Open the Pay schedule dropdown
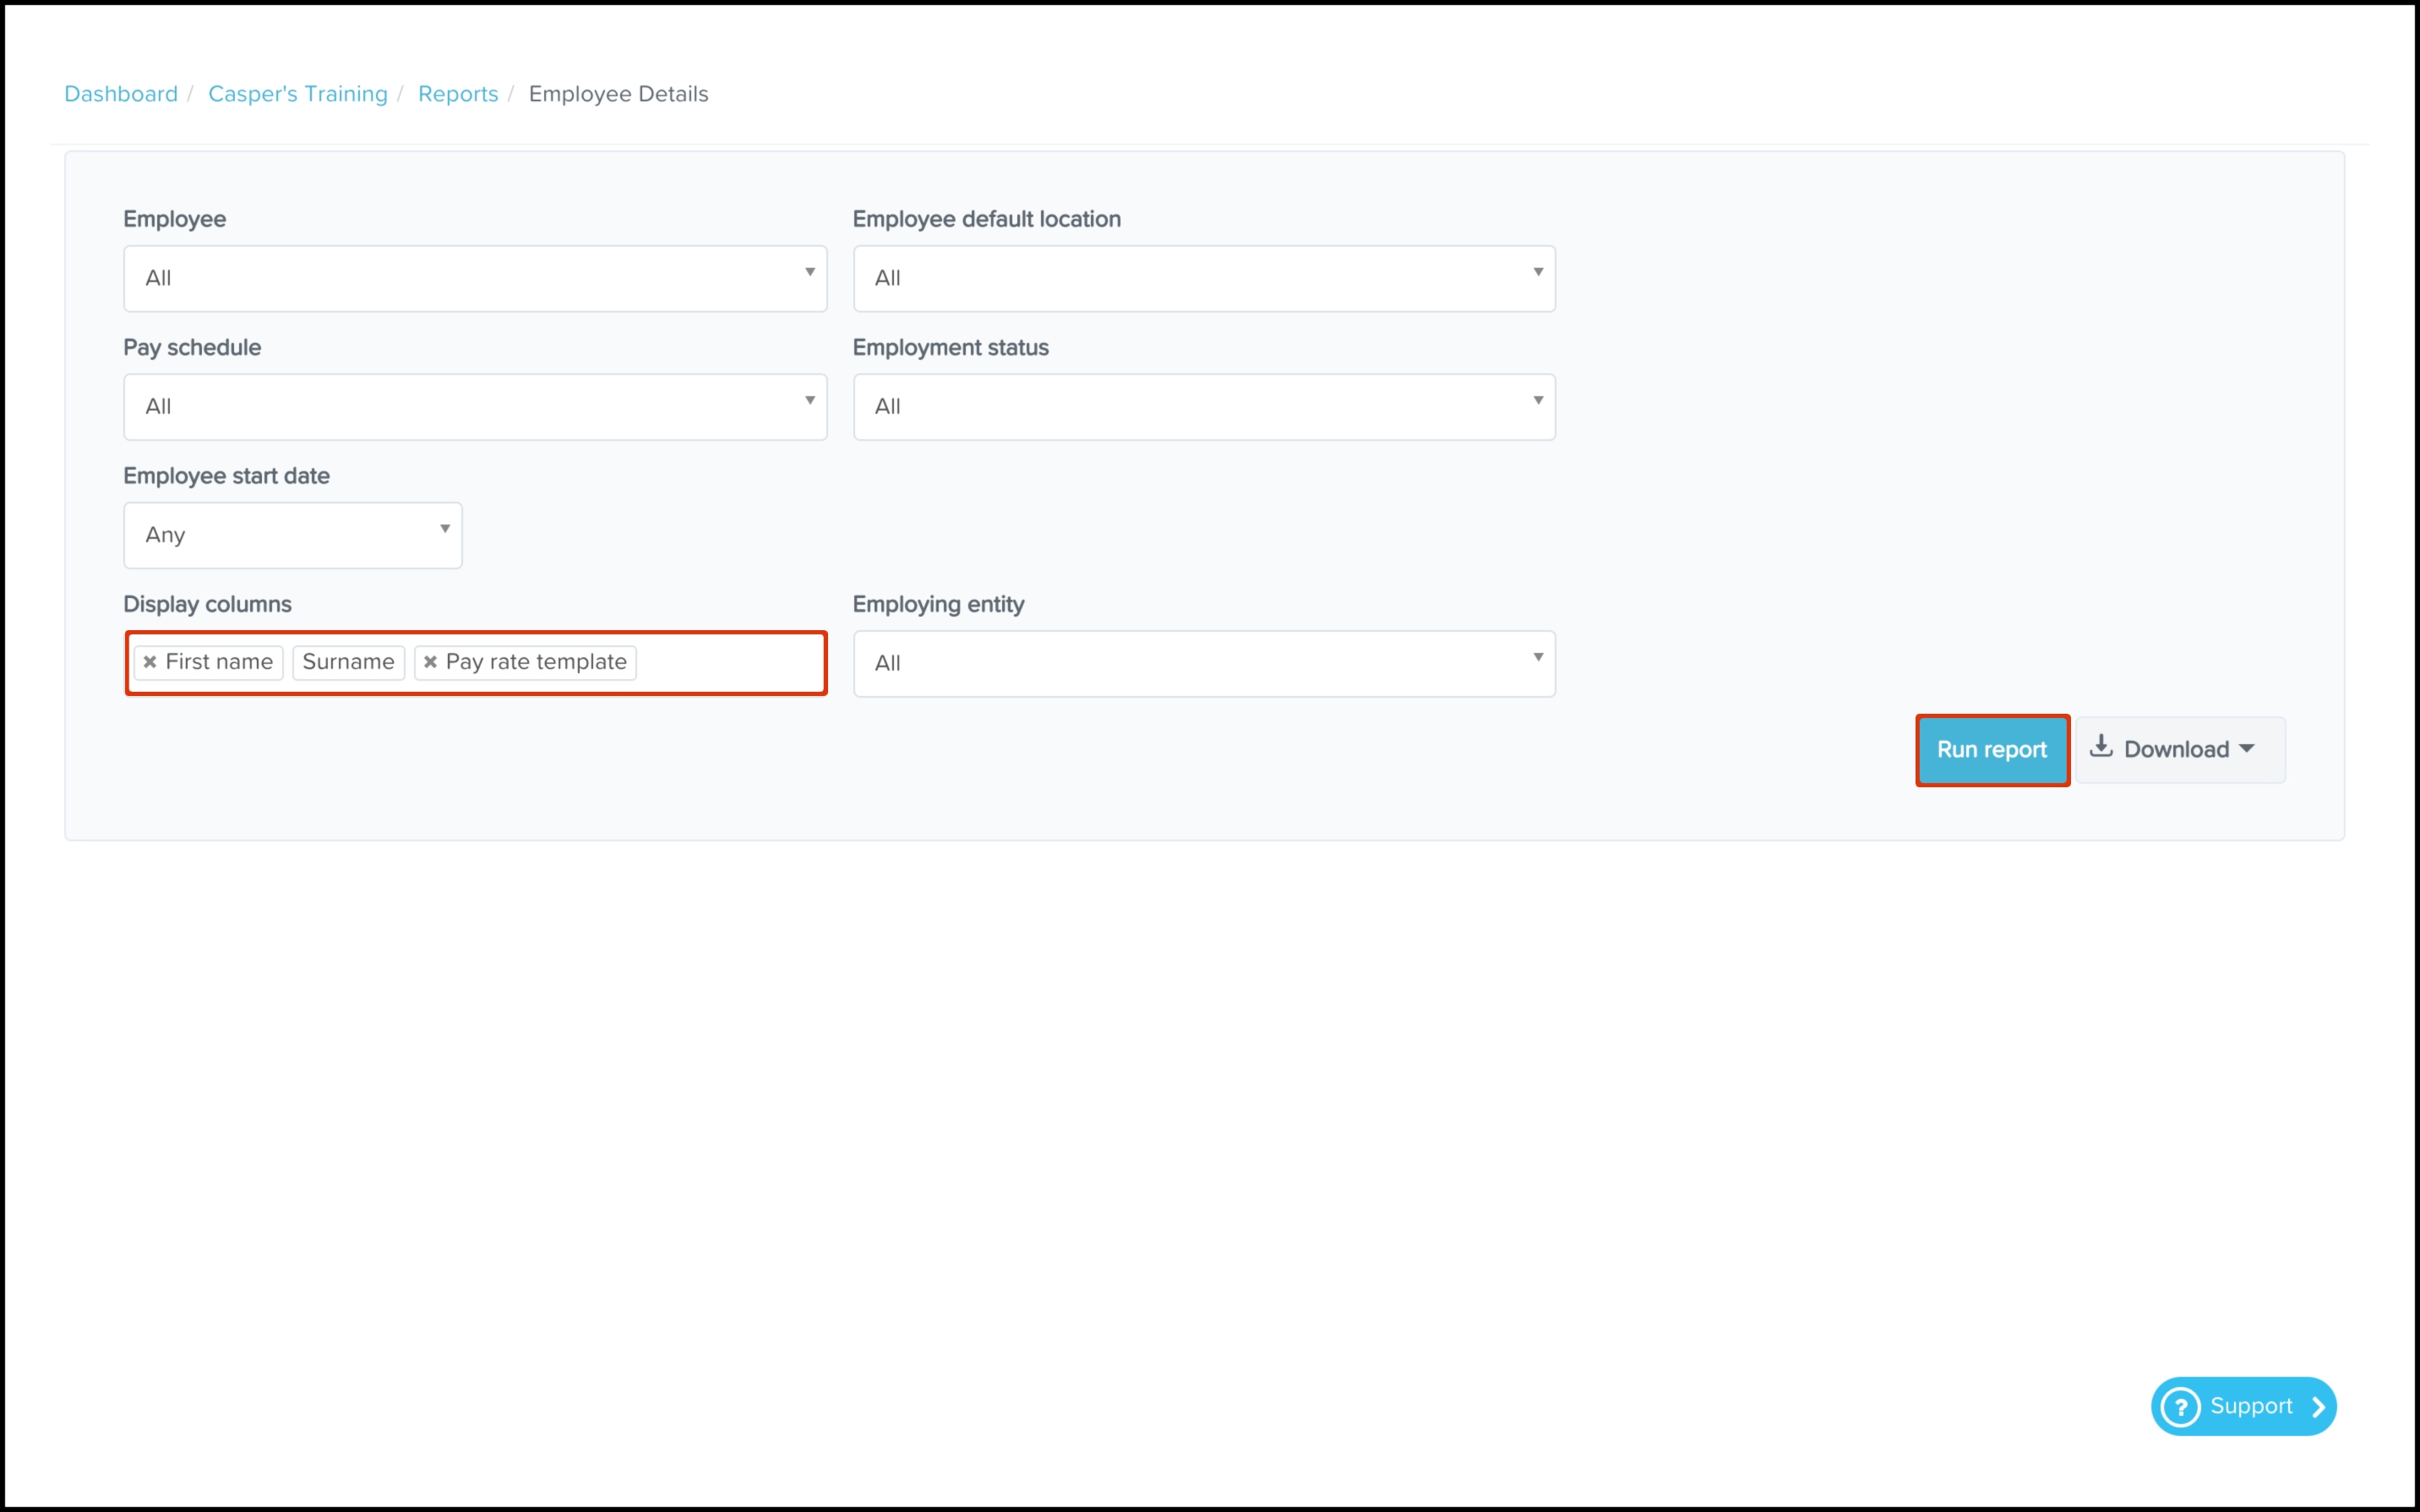Image resolution: width=2420 pixels, height=1512 pixels. [475, 407]
